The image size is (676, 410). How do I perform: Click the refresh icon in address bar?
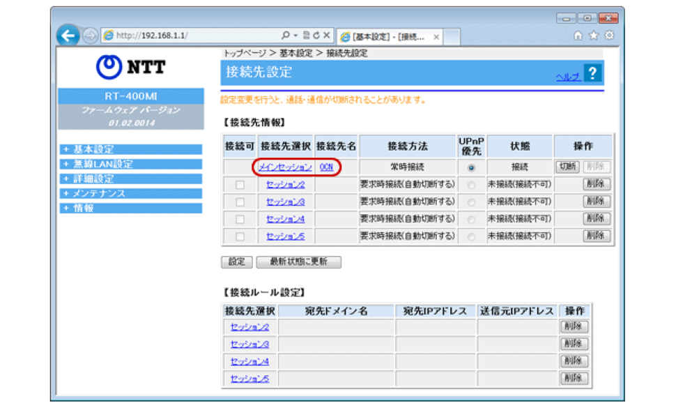pos(317,36)
